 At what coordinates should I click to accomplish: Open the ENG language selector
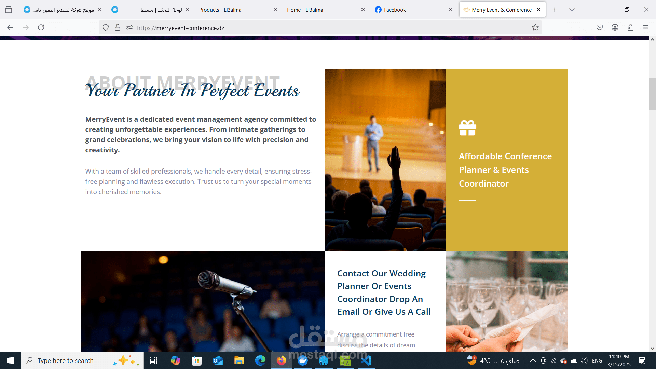point(597,360)
